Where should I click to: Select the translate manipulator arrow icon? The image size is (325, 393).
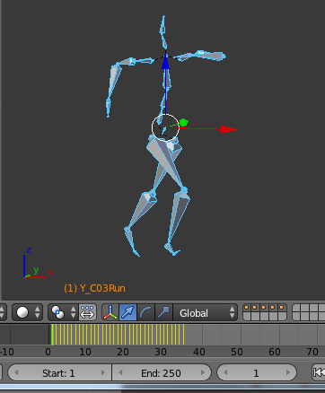127,312
